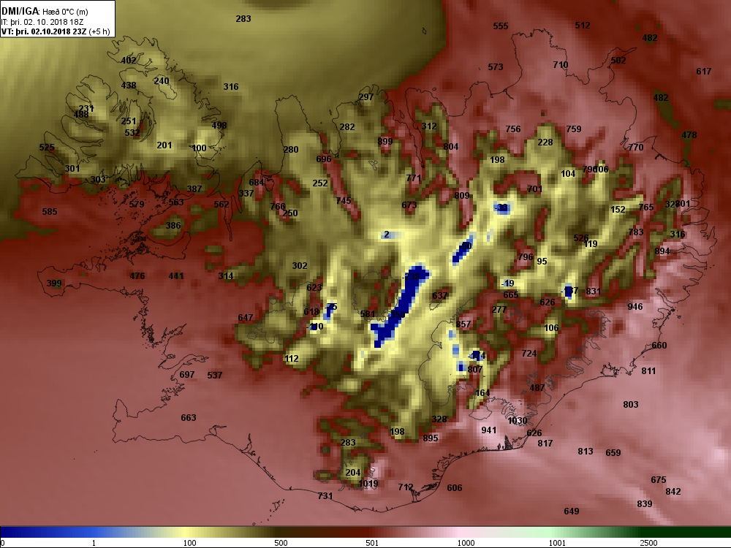The image size is (731, 548).
Task: Click map value '112'
Action: (x=292, y=359)
